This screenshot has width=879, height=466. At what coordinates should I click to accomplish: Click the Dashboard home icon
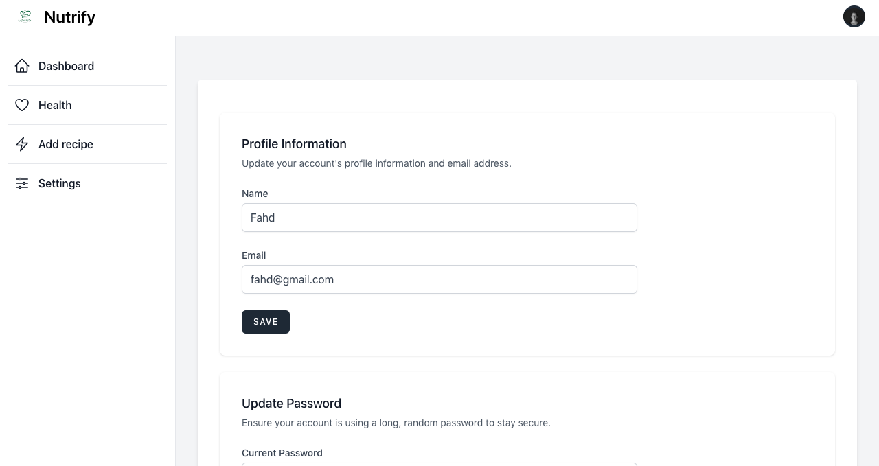pos(22,66)
